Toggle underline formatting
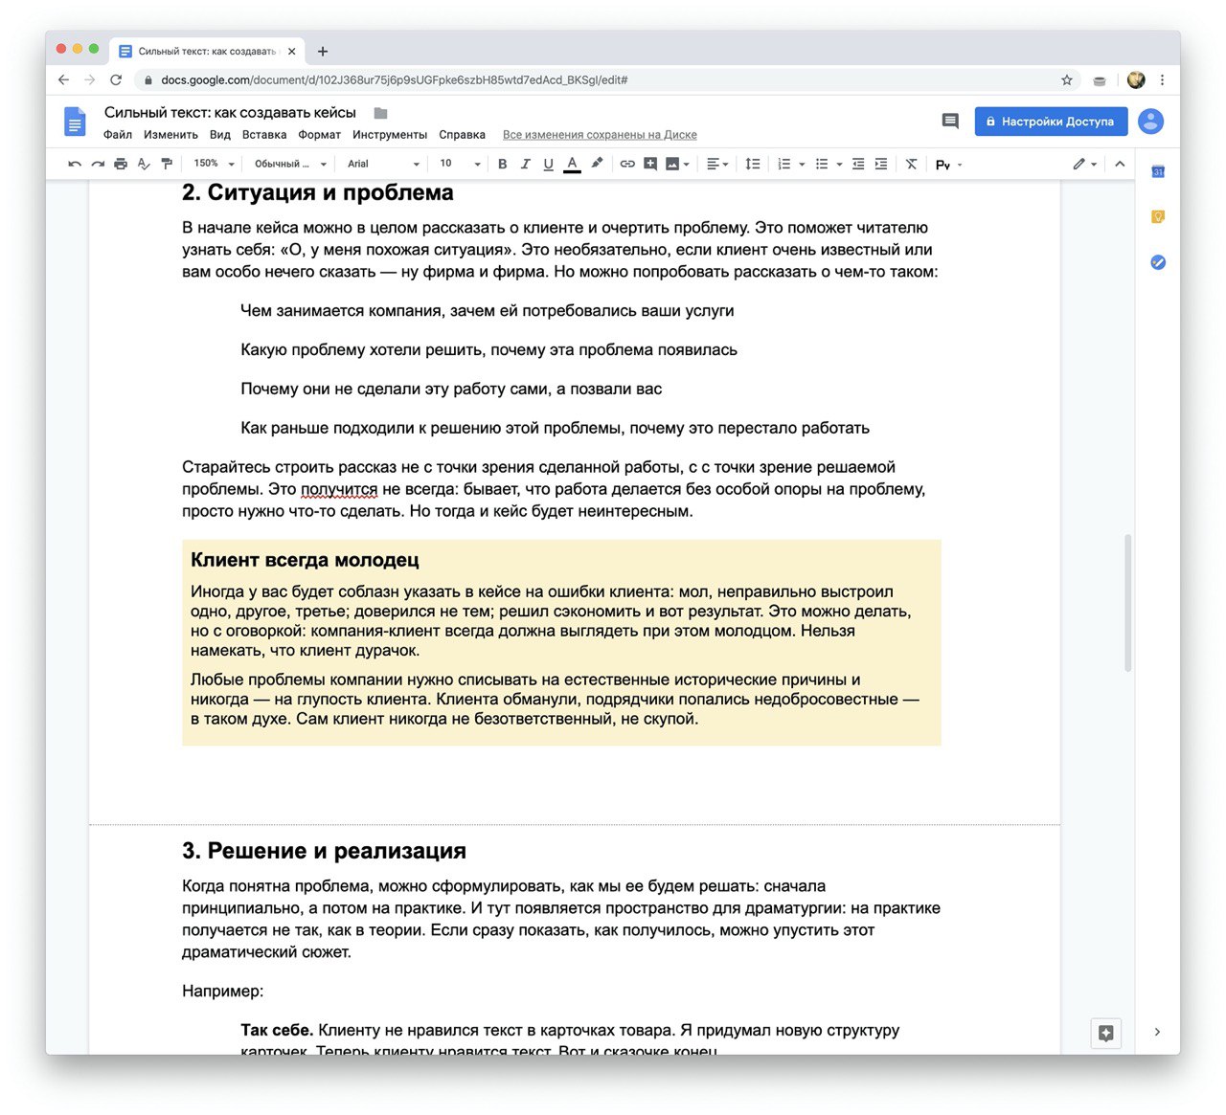The width and height of the screenshot is (1226, 1115). (x=548, y=164)
